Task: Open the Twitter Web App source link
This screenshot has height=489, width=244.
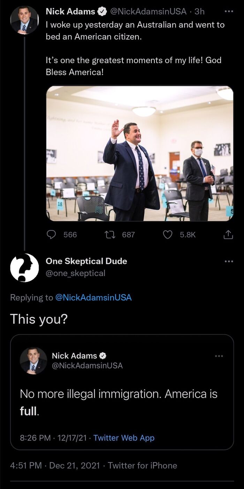Action: click(124, 438)
